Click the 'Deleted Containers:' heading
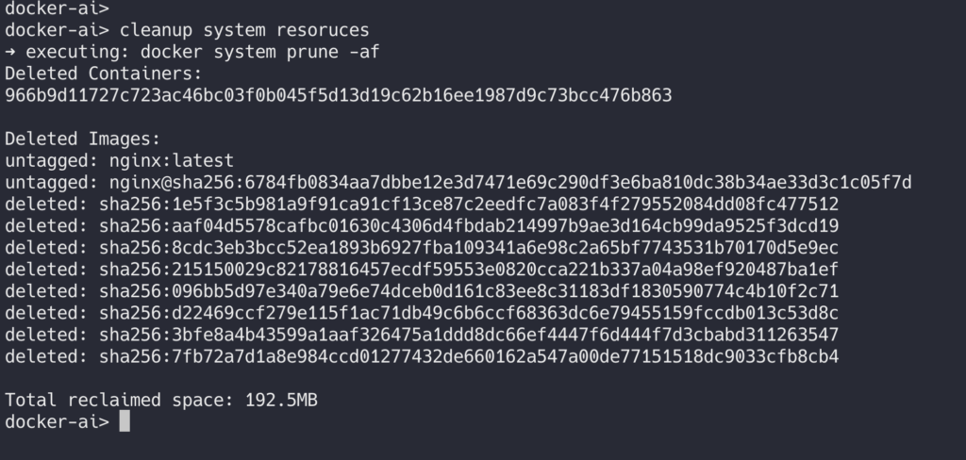This screenshot has width=966, height=460. (104, 74)
